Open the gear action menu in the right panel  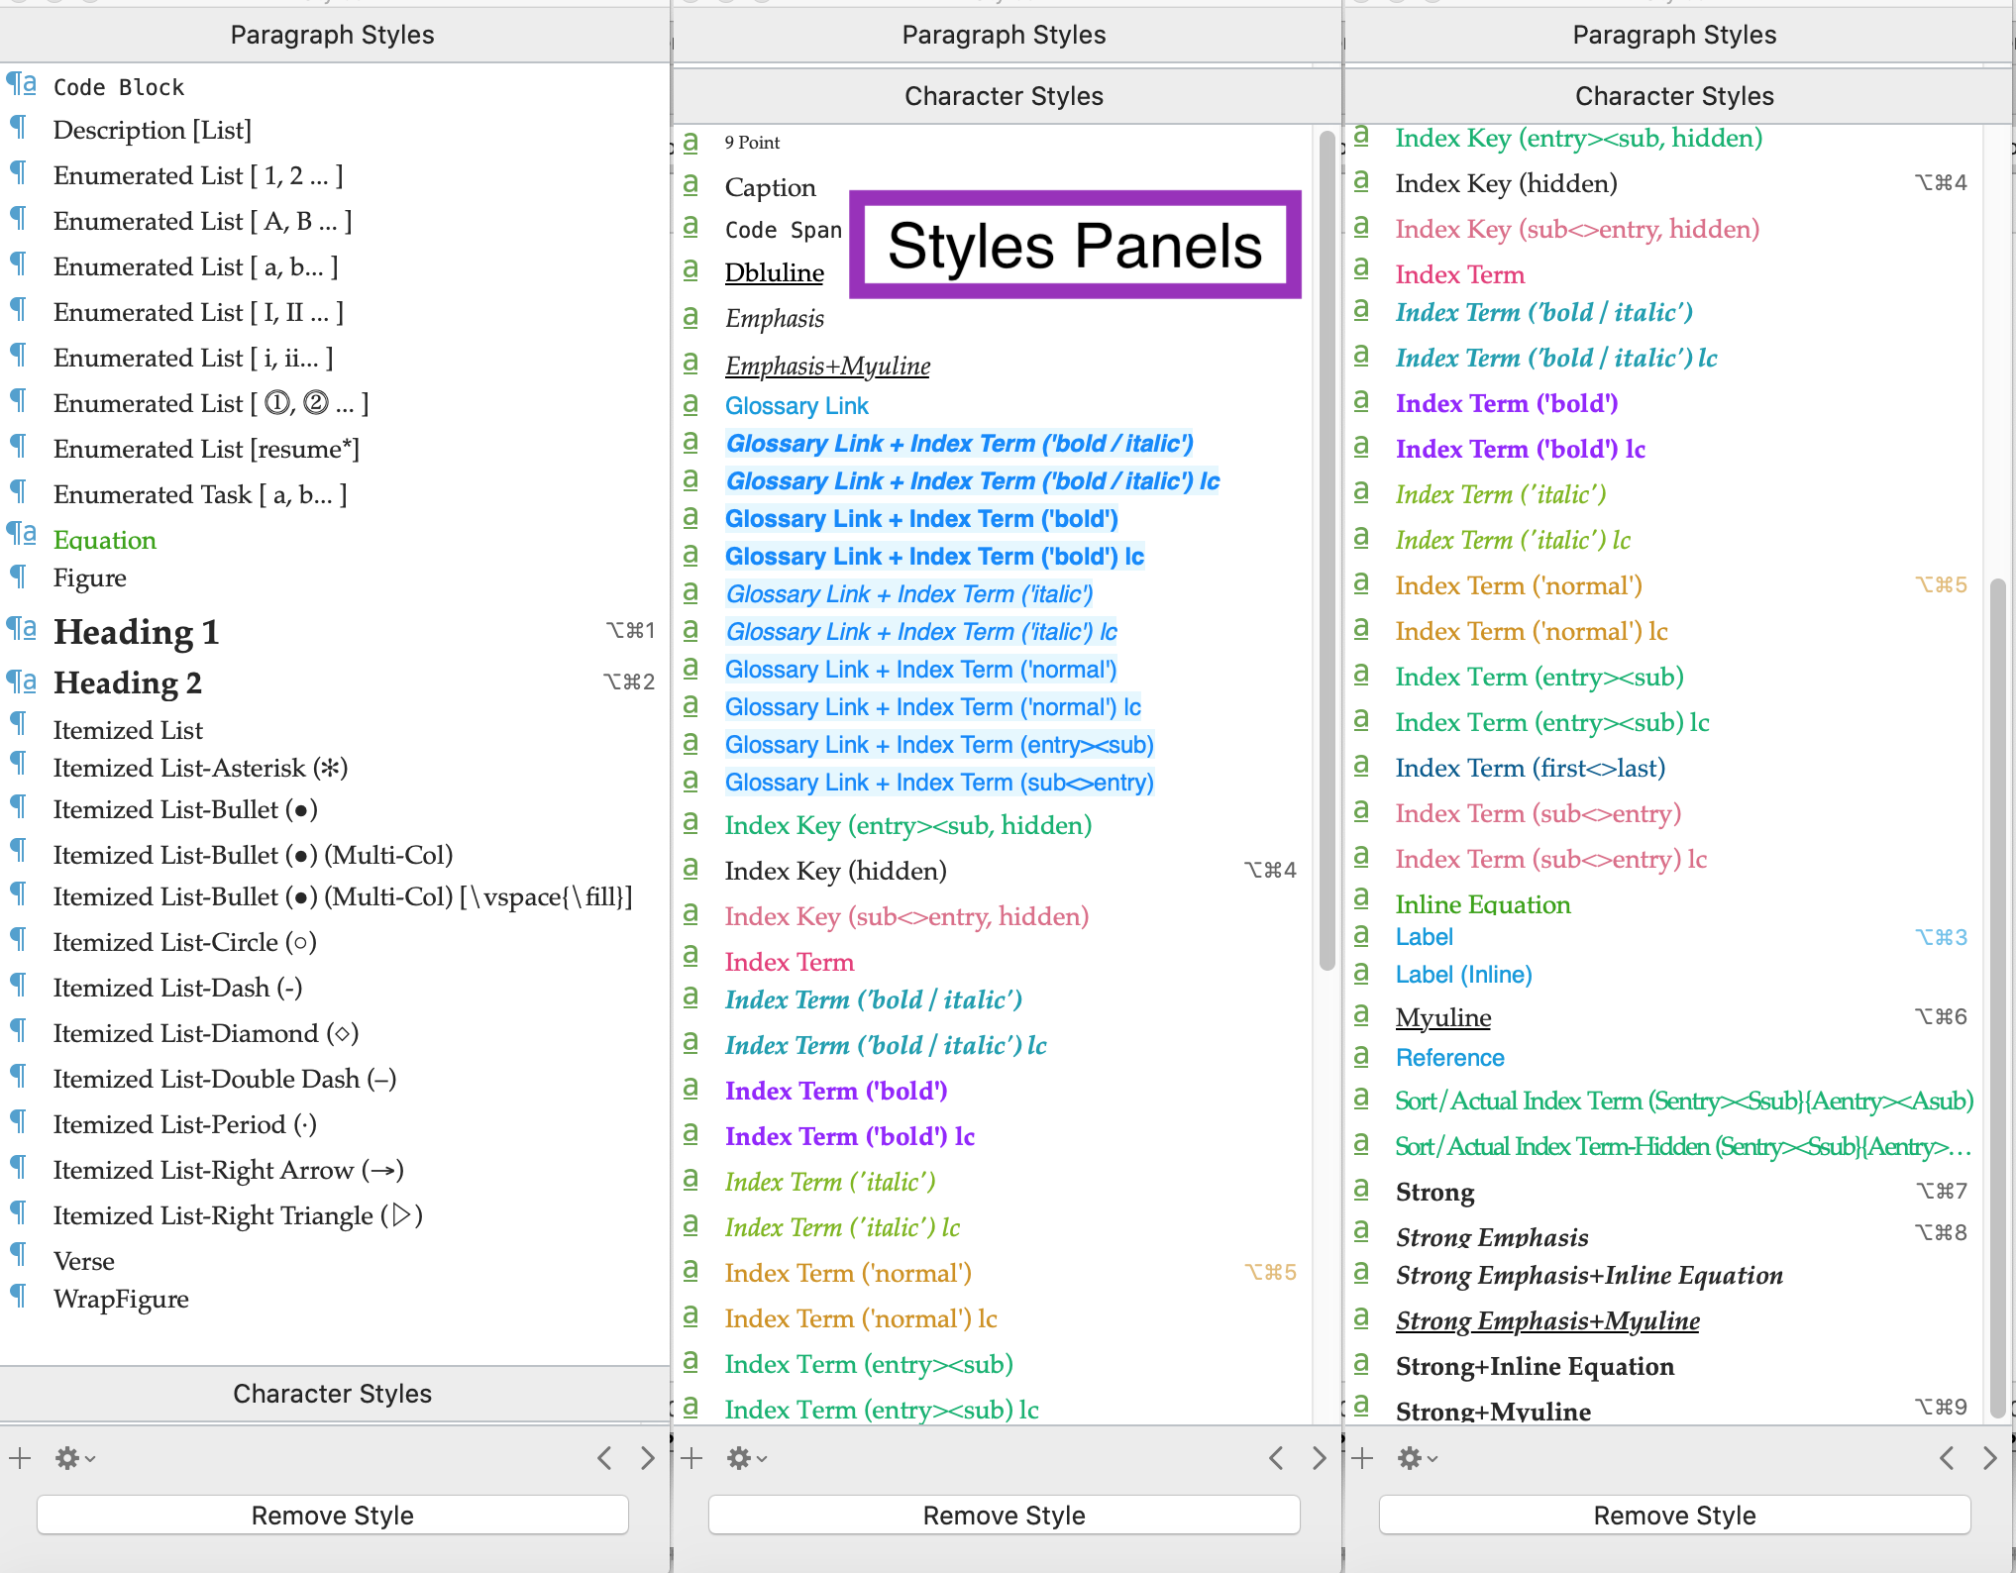[x=1412, y=1457]
